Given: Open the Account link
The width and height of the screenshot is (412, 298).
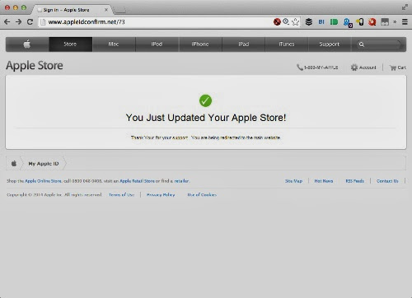Looking at the screenshot, I should pyautogui.click(x=368, y=68).
